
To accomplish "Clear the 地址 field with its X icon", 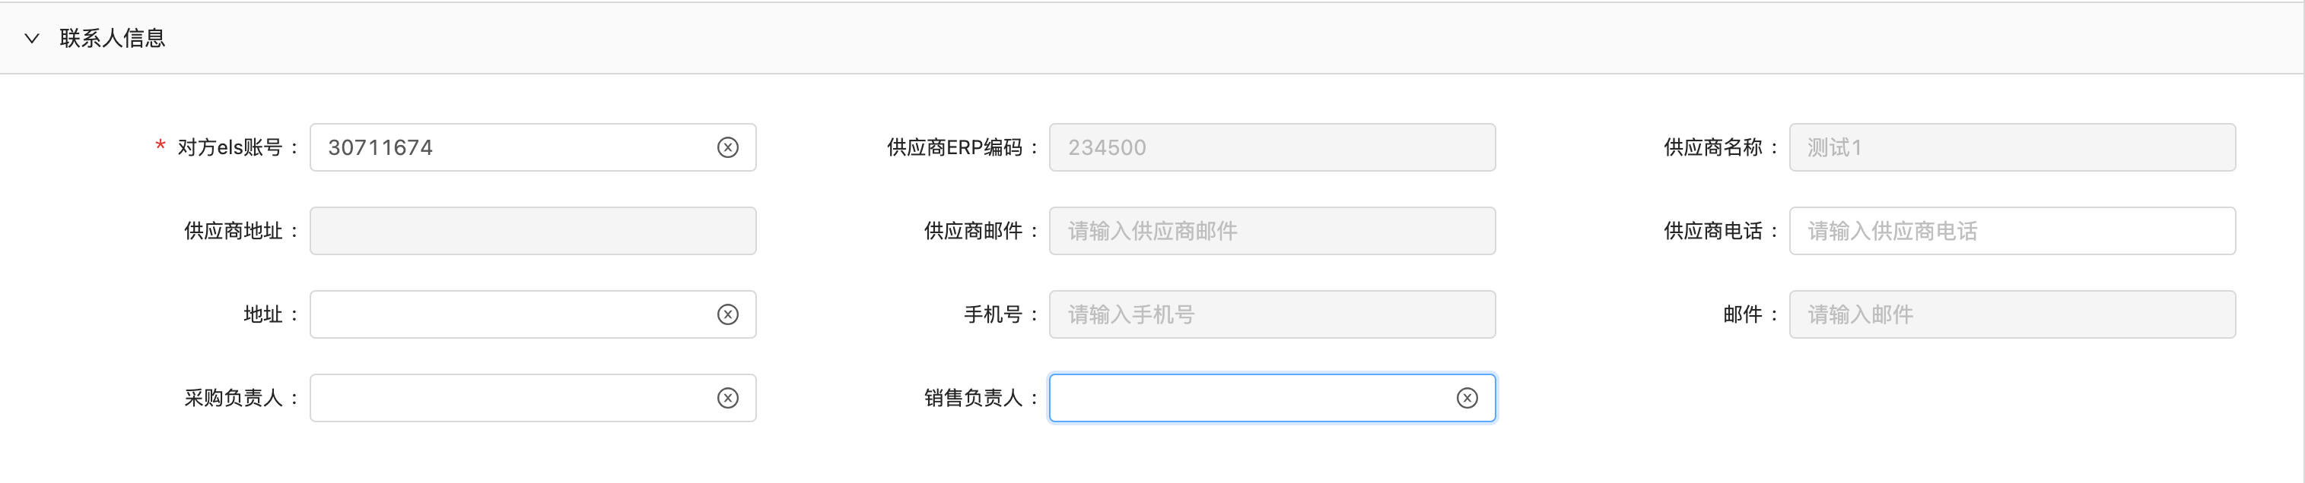I will click(x=727, y=314).
